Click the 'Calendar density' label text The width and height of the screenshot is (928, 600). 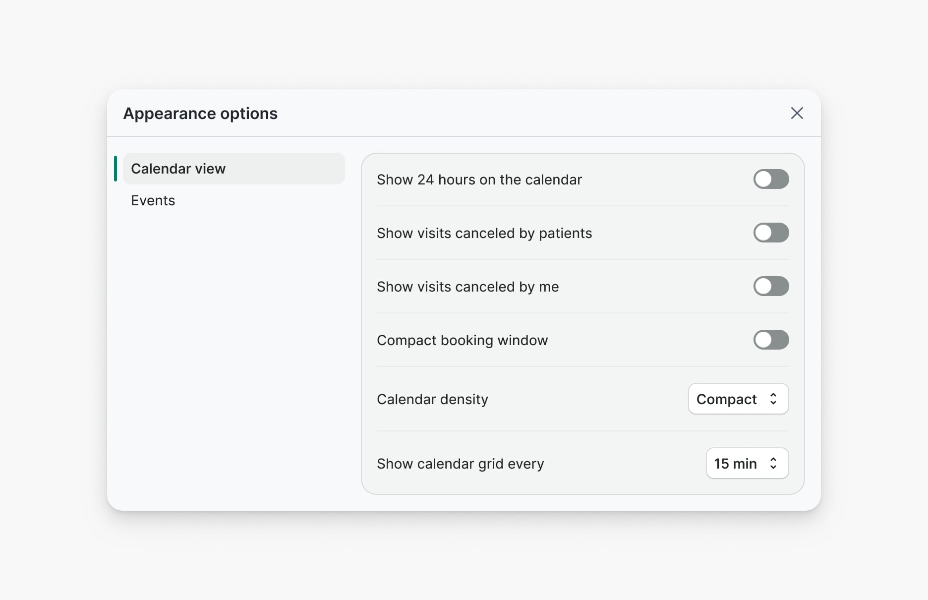point(432,399)
